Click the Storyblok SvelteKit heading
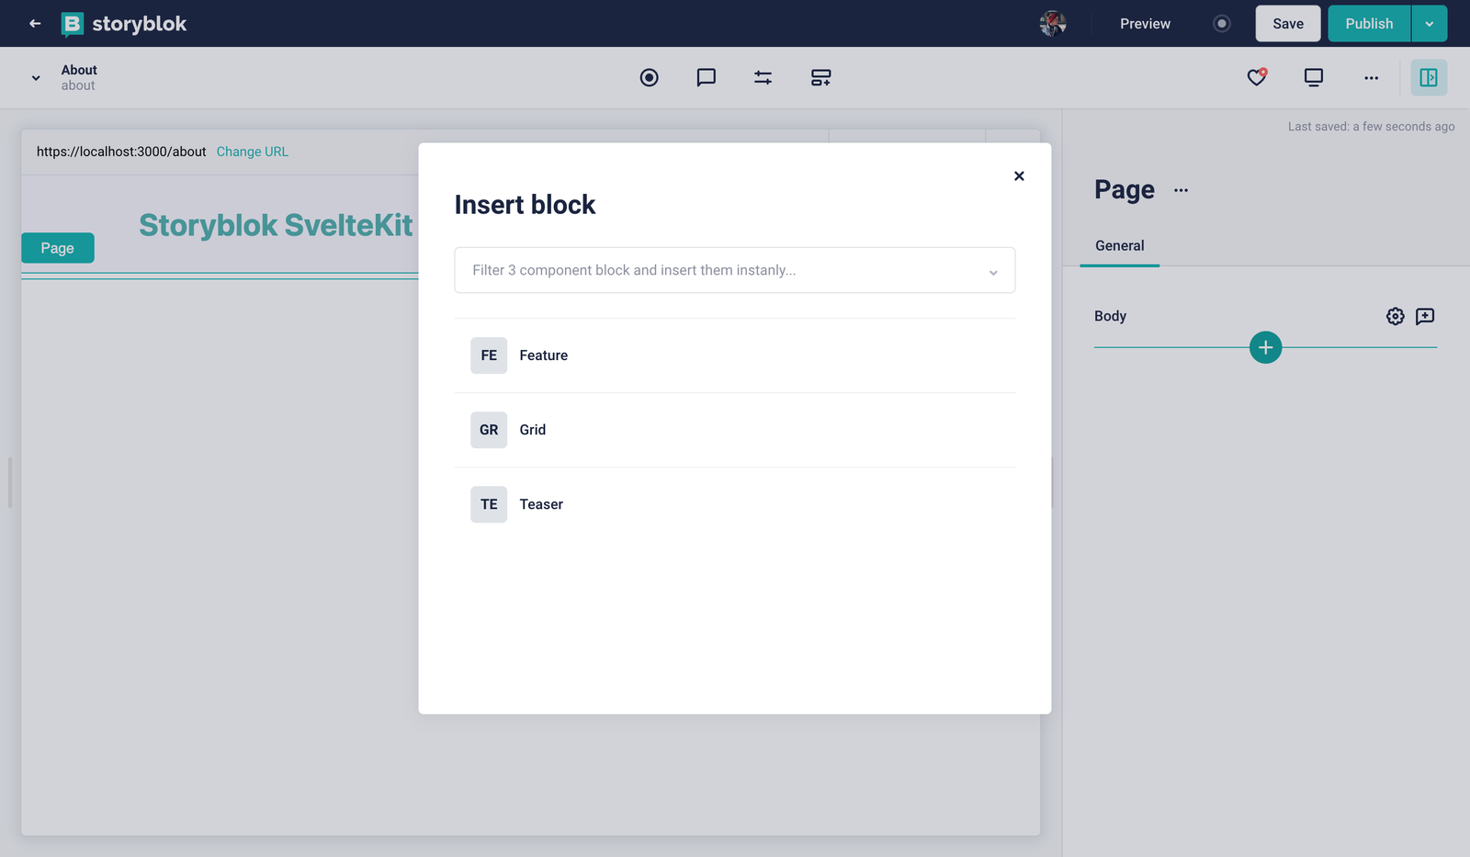Screen dimensions: 1470x857 (x=276, y=225)
